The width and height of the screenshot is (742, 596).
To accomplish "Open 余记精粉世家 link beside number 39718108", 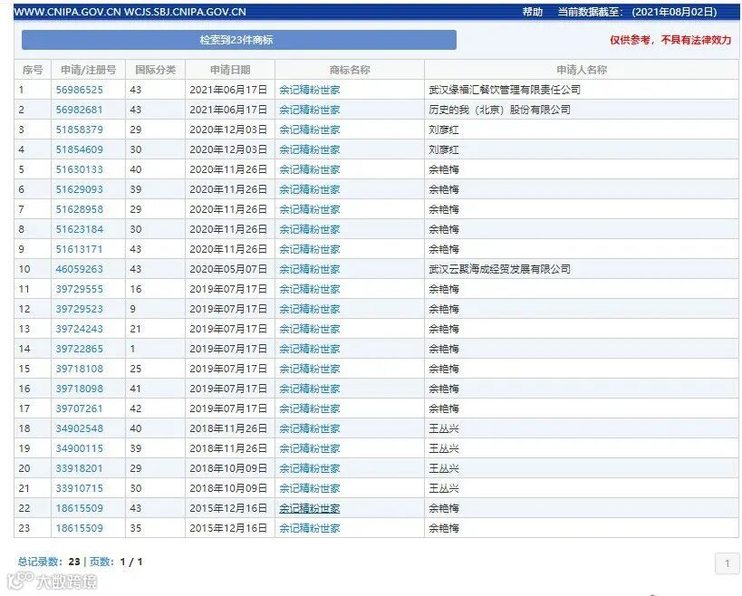I will point(310,369).
